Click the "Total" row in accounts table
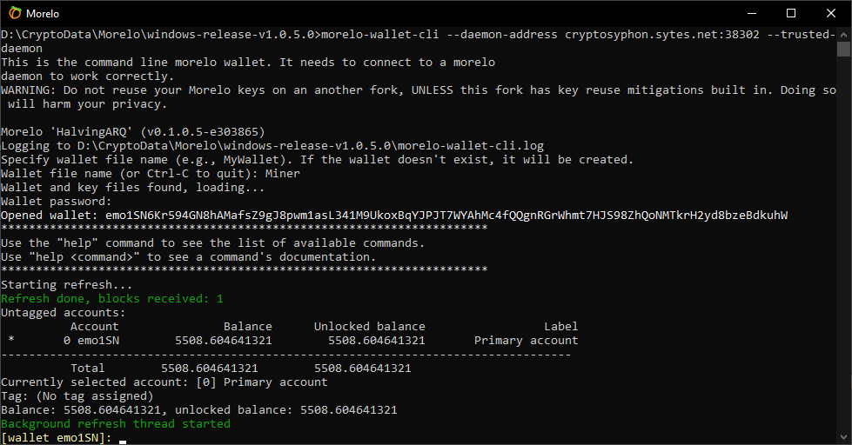The image size is (852, 445). coord(87,368)
